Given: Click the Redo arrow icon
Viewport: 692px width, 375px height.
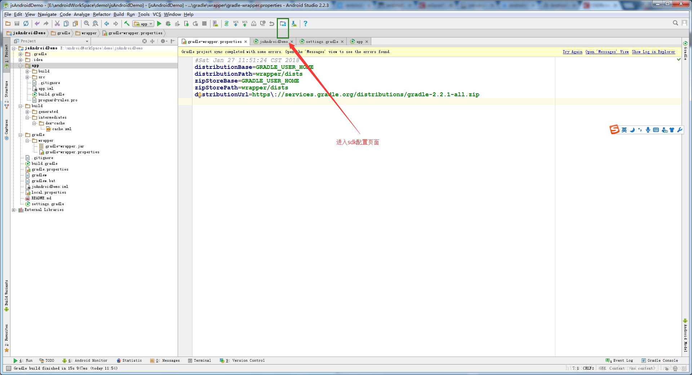Looking at the screenshot, I should [x=46, y=23].
